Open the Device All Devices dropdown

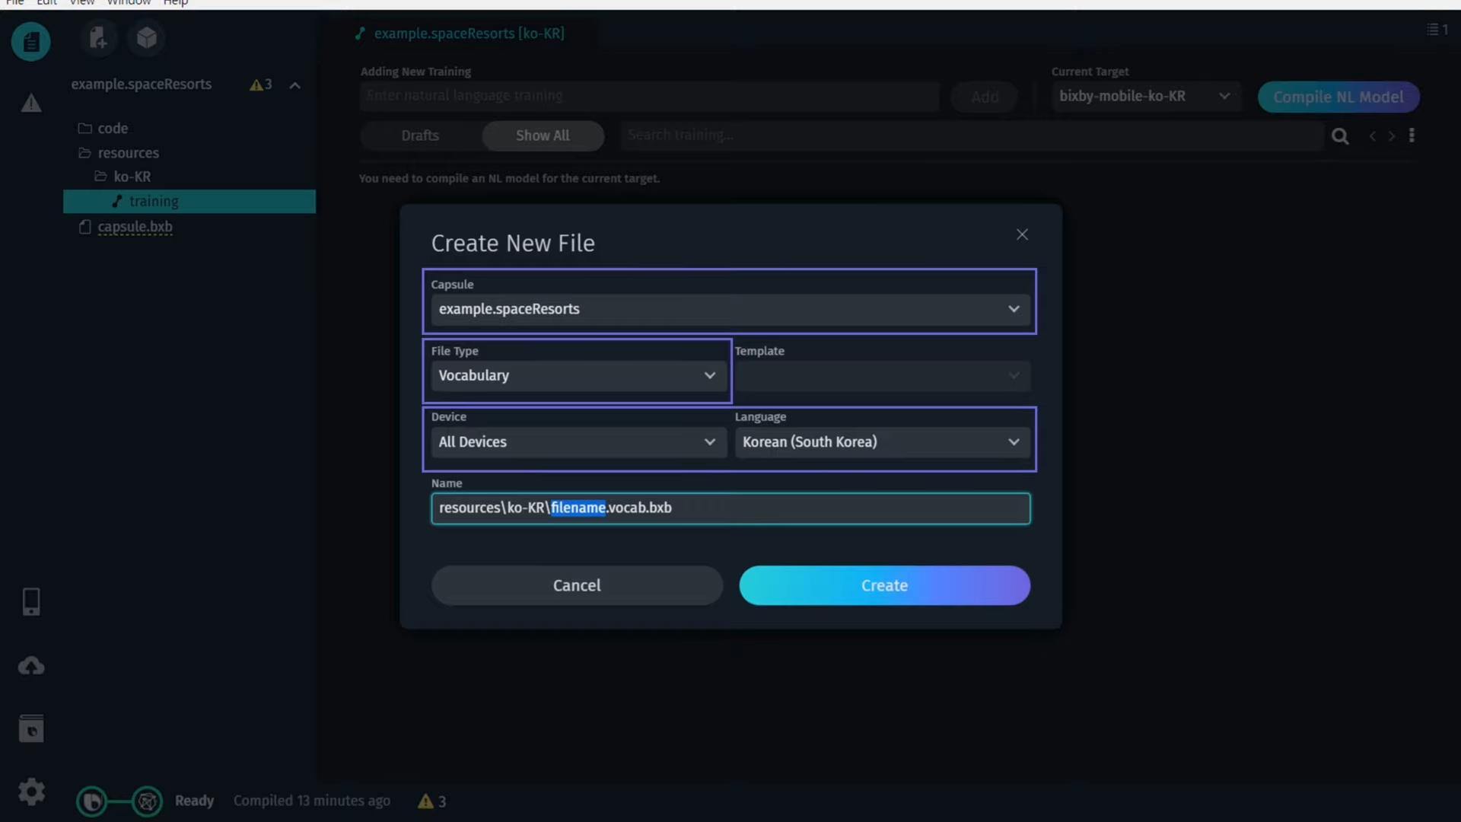(577, 442)
